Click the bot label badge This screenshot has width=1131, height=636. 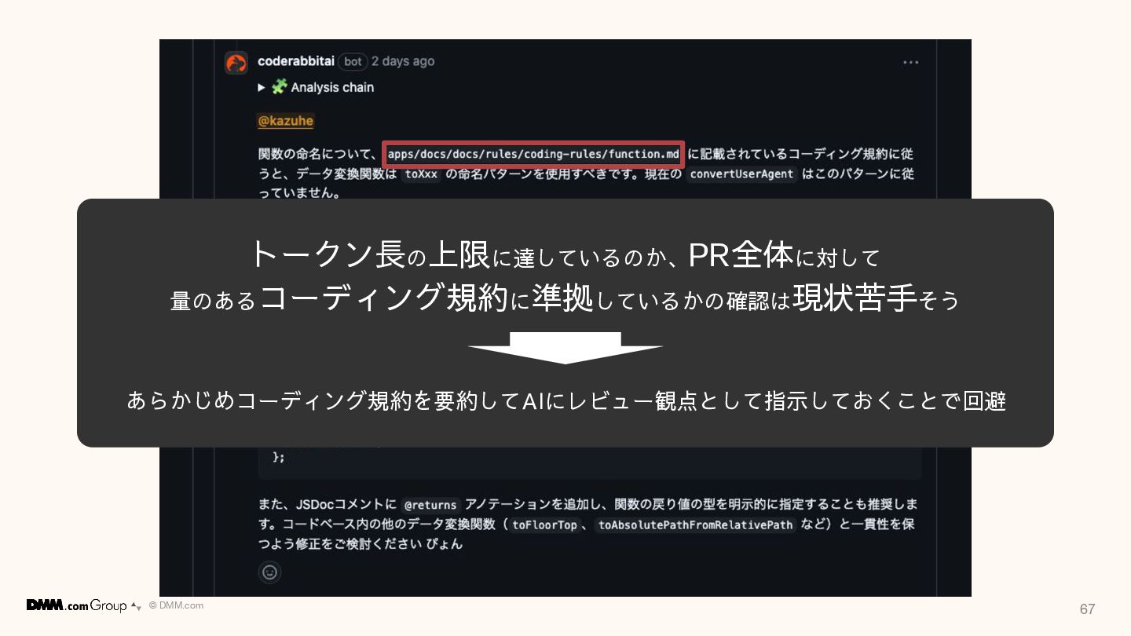tap(353, 61)
